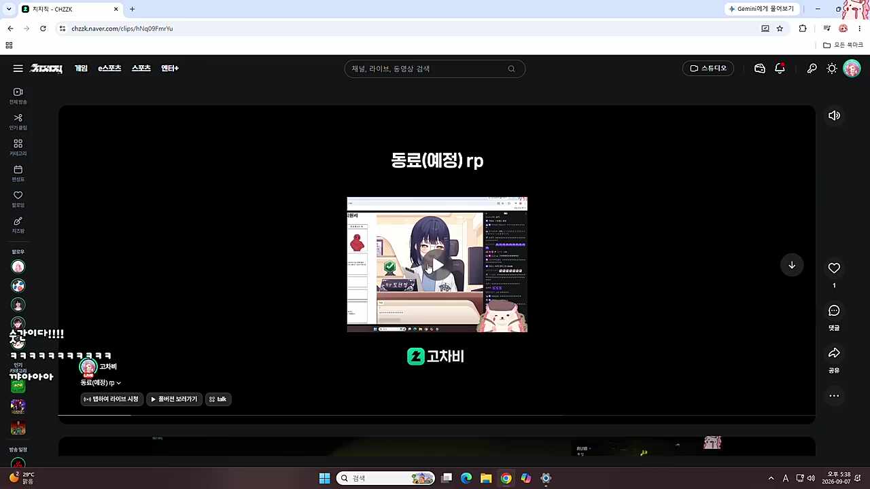The width and height of the screenshot is (870, 489).
Task: Open 치즈팡 in the sidebar
Action: click(18, 225)
